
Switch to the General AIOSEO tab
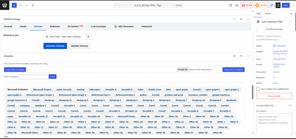coord(8,26)
